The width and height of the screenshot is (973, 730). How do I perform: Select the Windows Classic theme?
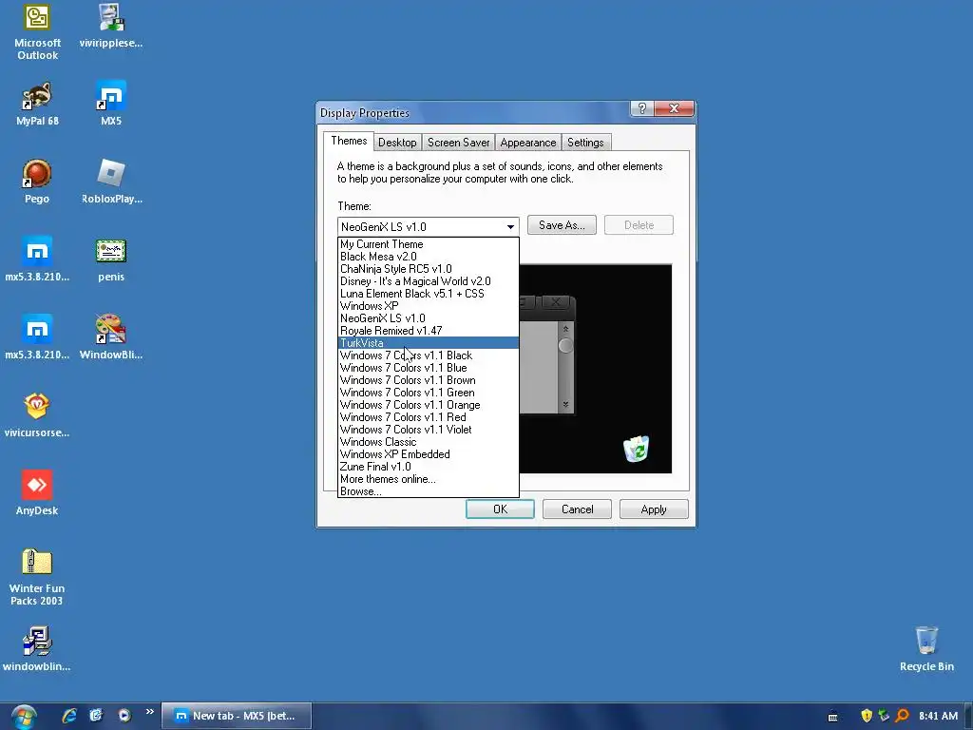pos(429,442)
